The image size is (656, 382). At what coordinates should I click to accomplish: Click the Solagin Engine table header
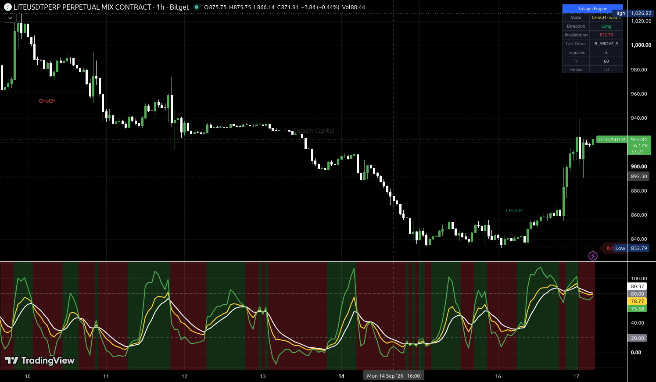coord(592,8)
